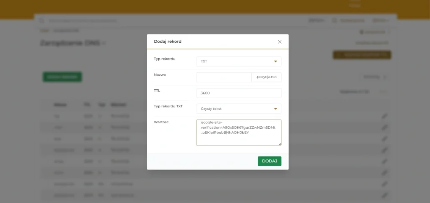Screen dimensions: 430x203
Task: Click the Wartość textarea resize handle
Action: click(x=280, y=144)
